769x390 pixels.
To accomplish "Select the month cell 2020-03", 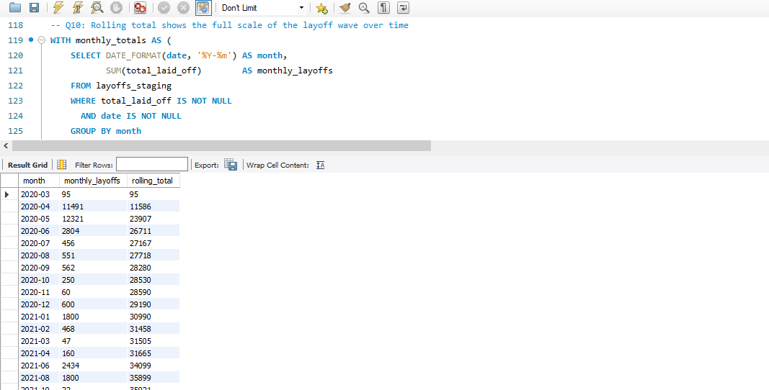I will 39,194.
